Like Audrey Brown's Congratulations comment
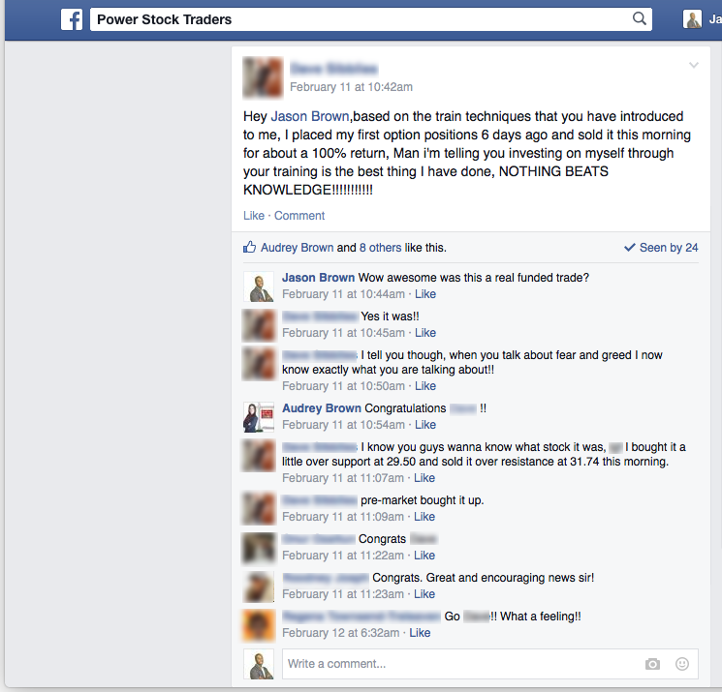Viewport: 722px width, 692px height. 425,425
